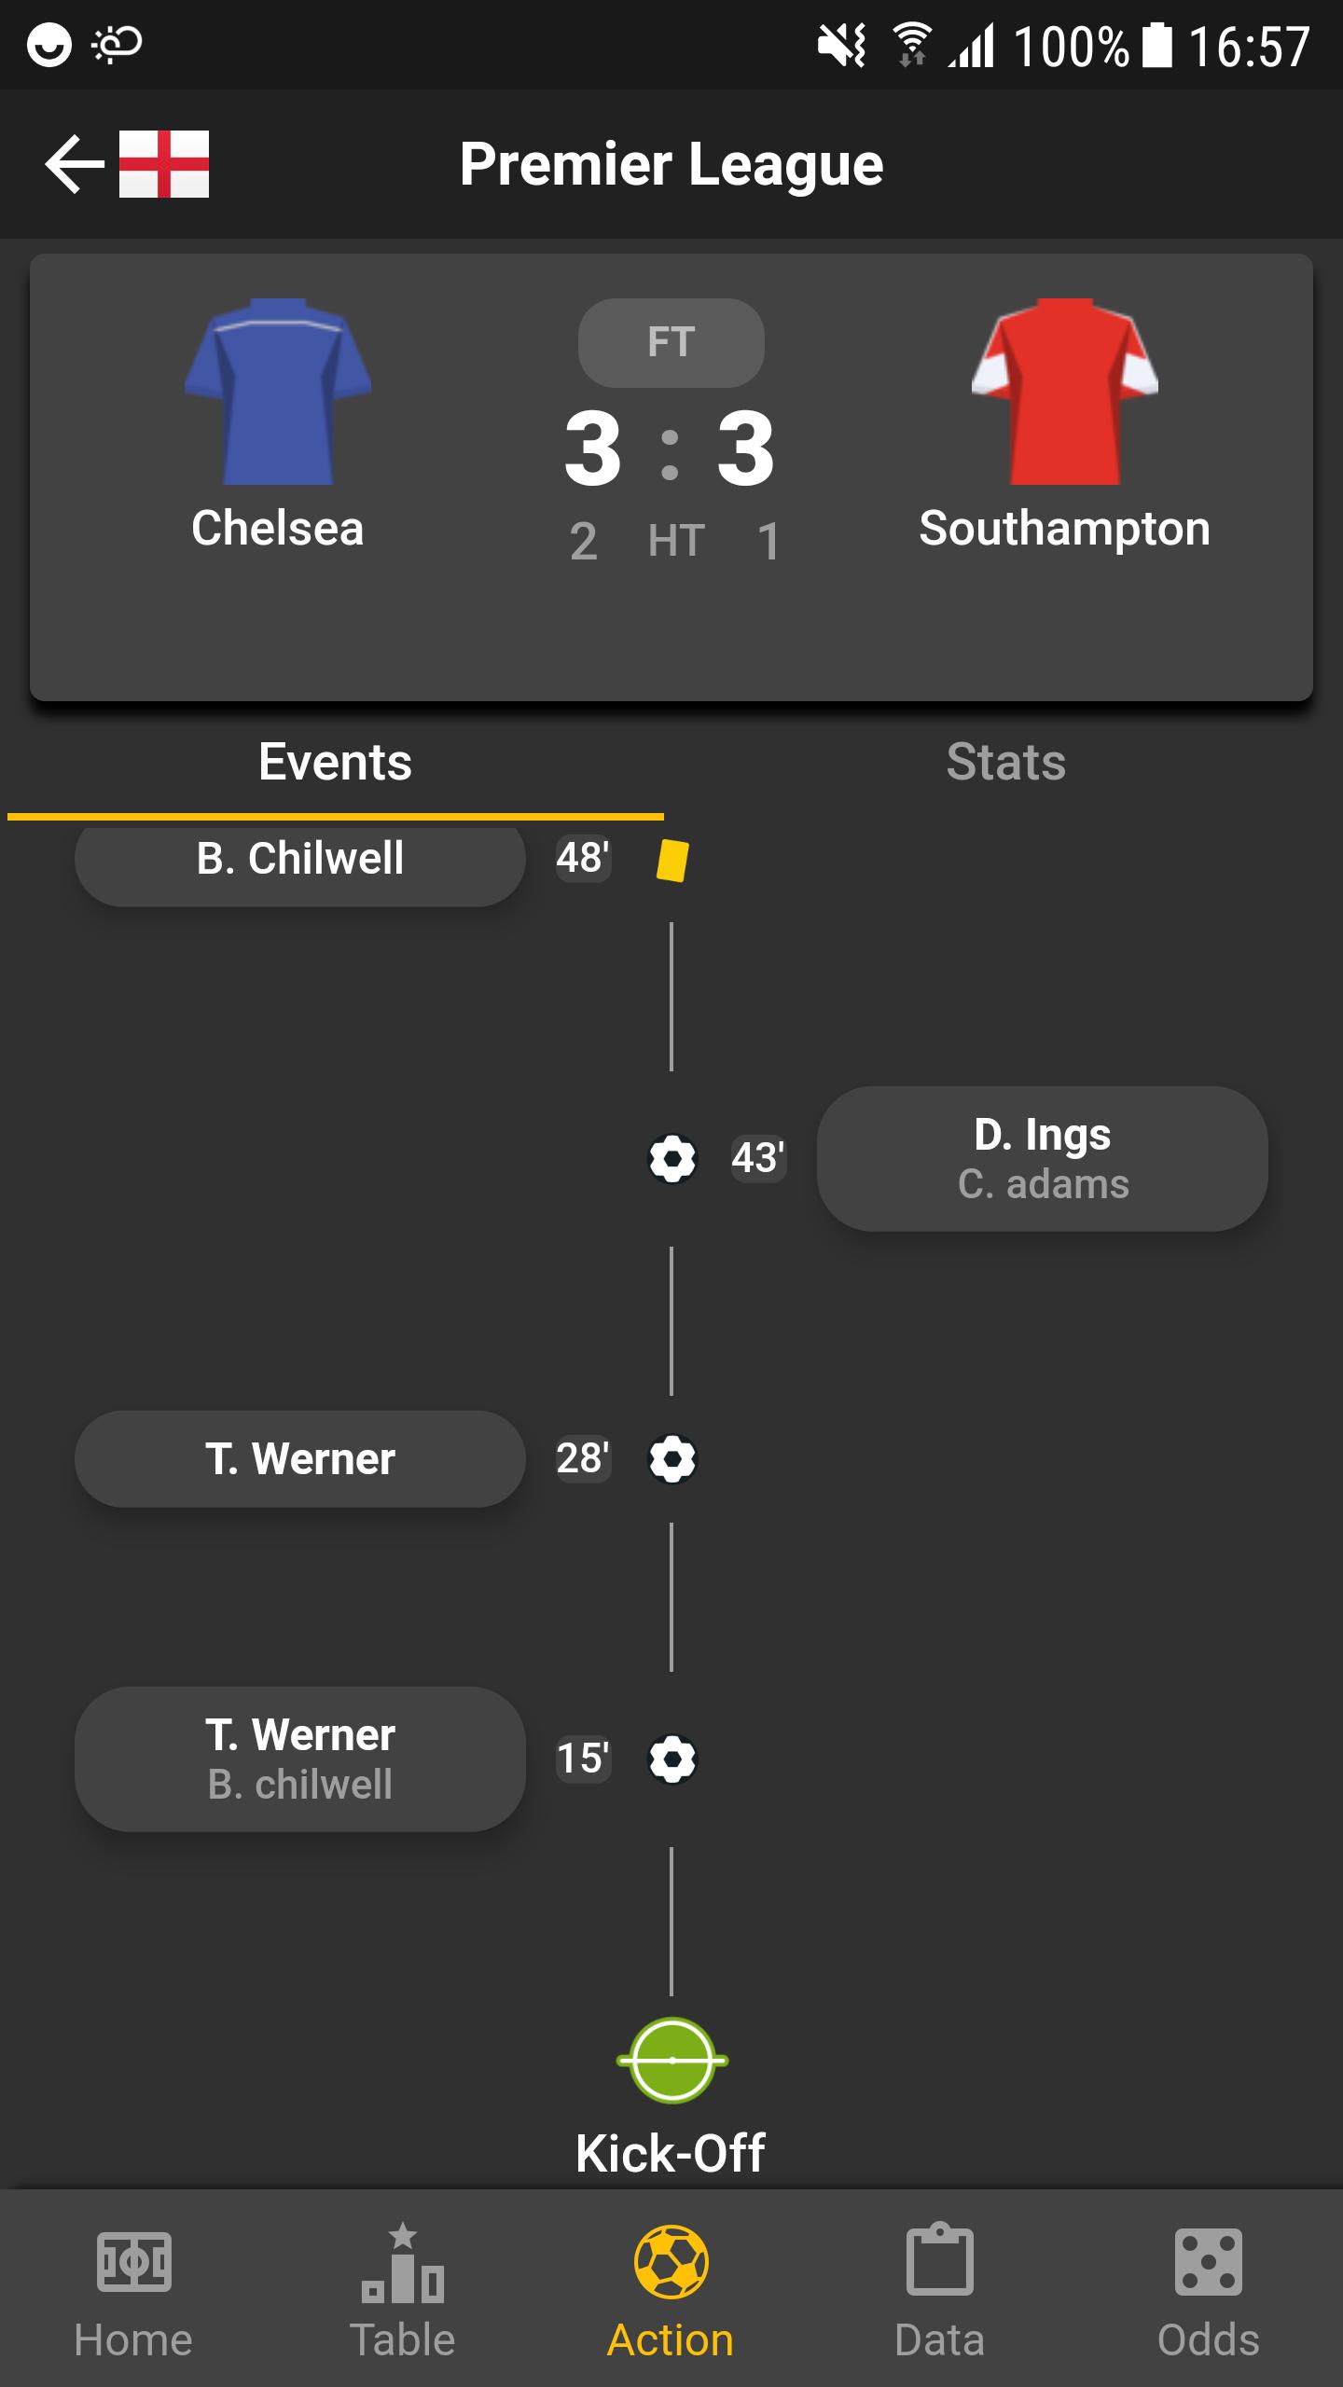Select the Events tab
Screen dimensions: 1343x2387
click(336, 762)
